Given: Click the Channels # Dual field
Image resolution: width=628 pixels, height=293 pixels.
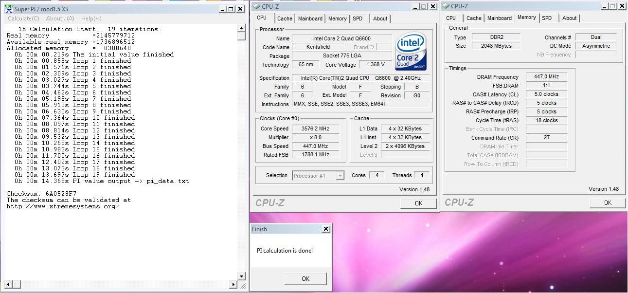Looking at the screenshot, I should 596,37.
